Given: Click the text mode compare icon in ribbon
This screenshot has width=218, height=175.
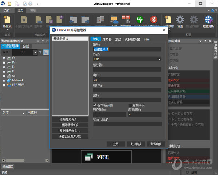Looking at the screenshot, I should pos(100,20).
